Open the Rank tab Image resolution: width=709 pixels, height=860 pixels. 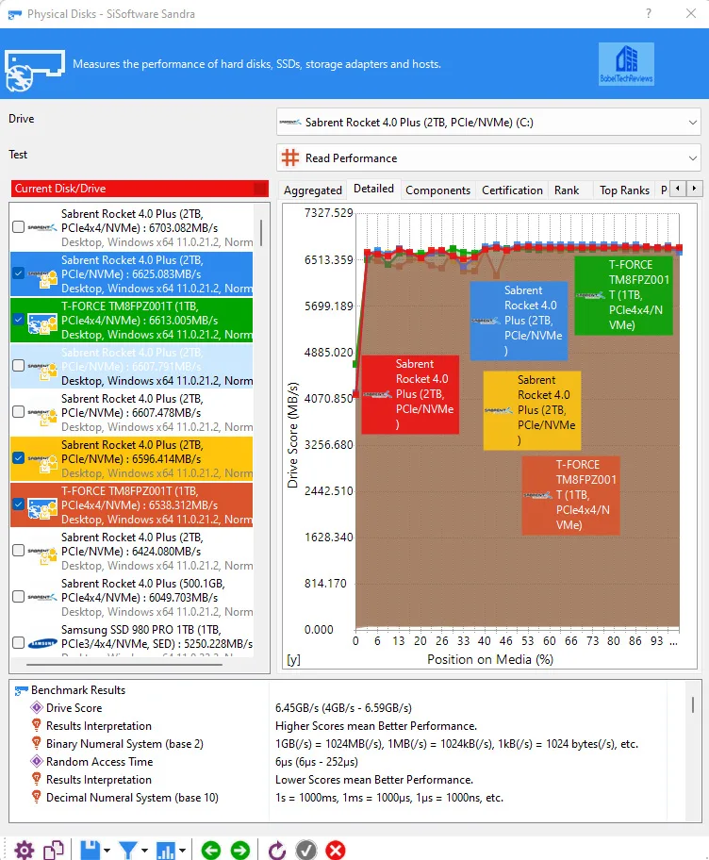[567, 190]
